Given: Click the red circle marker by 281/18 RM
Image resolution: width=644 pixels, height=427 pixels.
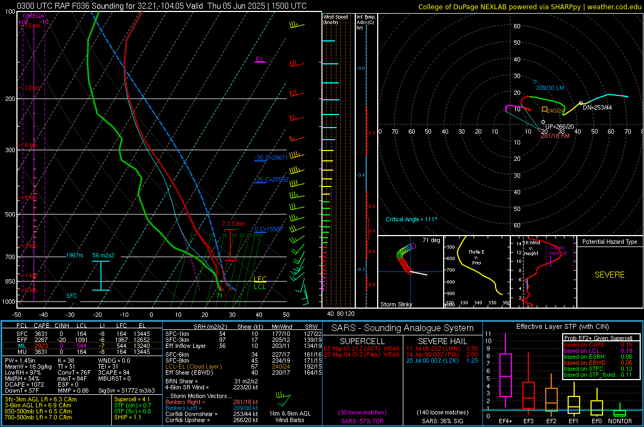Looking at the screenshot, I should point(540,130).
